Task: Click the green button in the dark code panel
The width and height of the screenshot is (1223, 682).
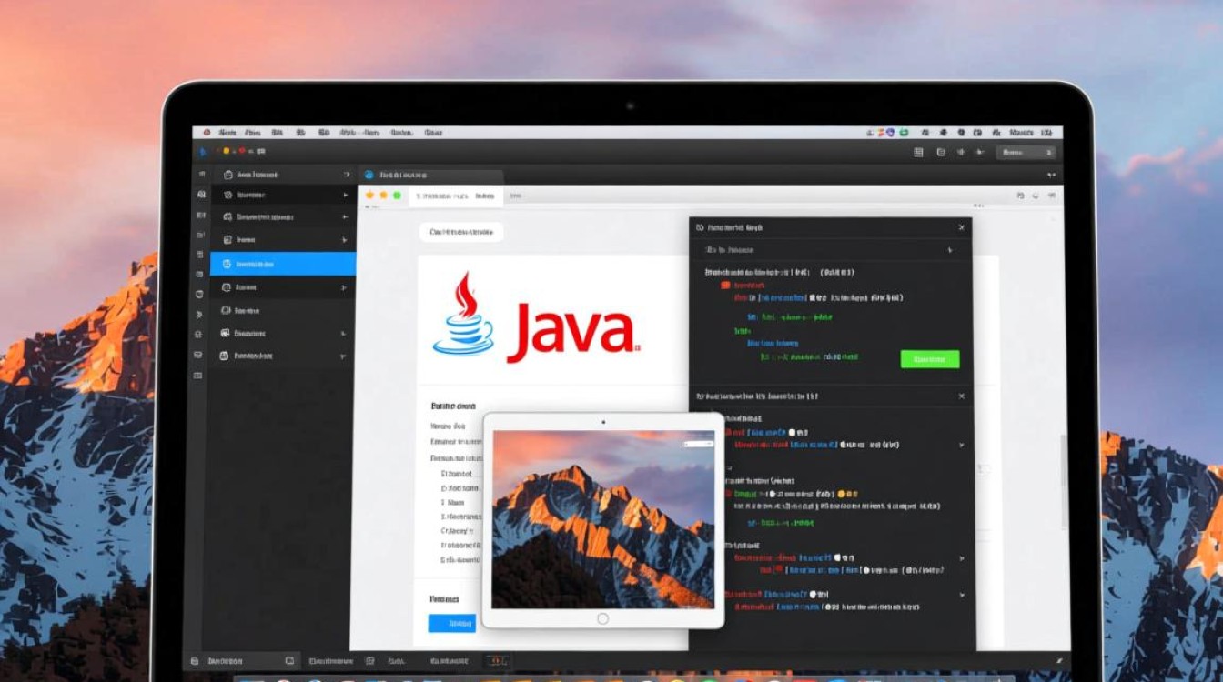Action: 929,359
